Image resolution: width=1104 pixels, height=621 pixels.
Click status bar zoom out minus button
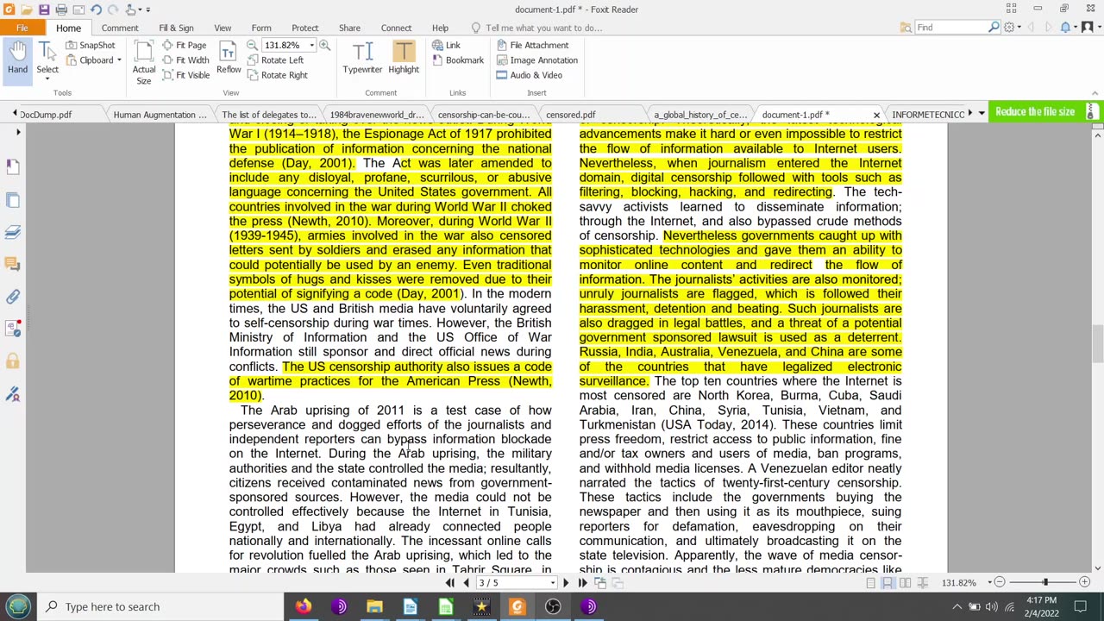tap(999, 583)
